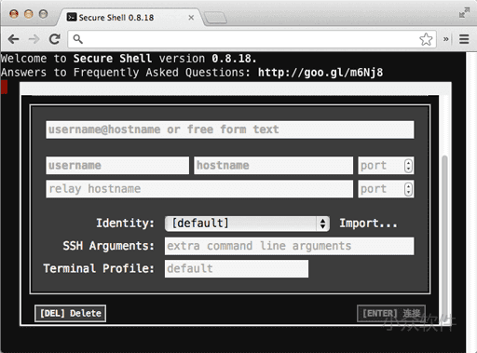
Task: Click the browser address bar
Action: click(x=252, y=39)
